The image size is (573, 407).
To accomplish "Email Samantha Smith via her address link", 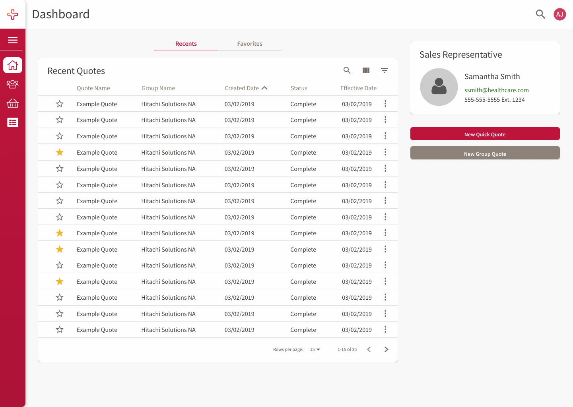I will pyautogui.click(x=496, y=90).
